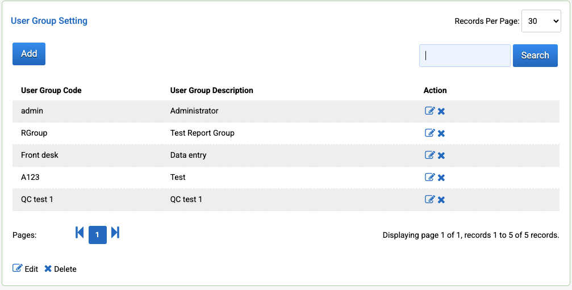Select page 1 in pagination
The height and width of the screenshot is (290, 572).
[x=98, y=235]
